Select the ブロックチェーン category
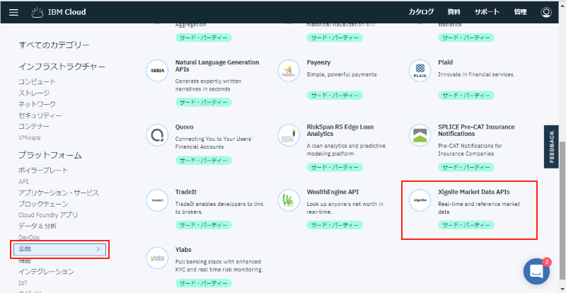The image size is (566, 293). pyautogui.click(x=43, y=204)
